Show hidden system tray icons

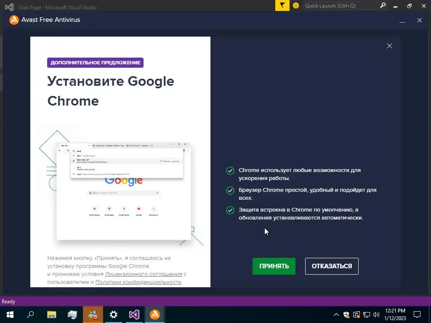[336, 315]
